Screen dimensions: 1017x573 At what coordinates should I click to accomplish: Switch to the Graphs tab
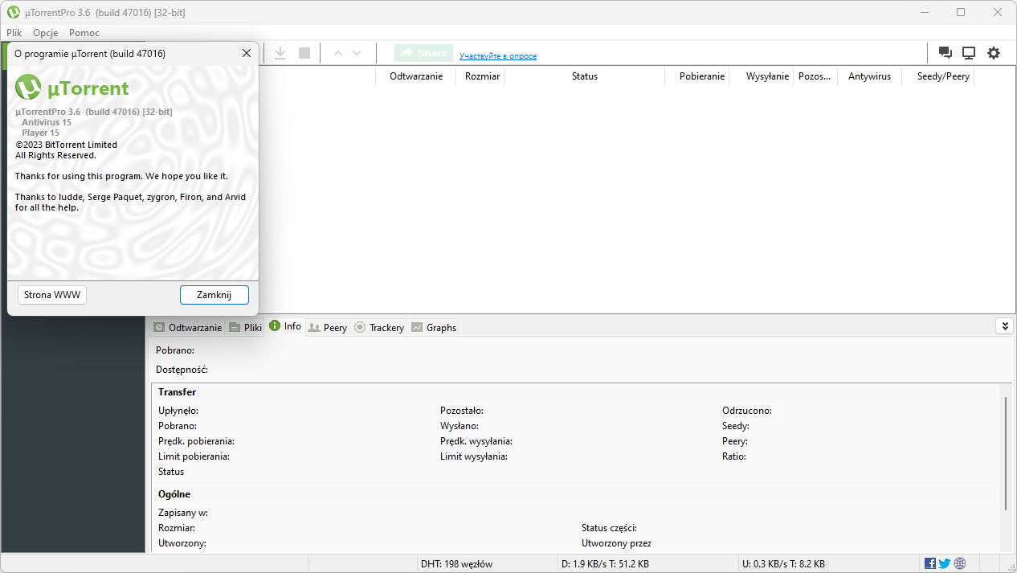tap(433, 327)
